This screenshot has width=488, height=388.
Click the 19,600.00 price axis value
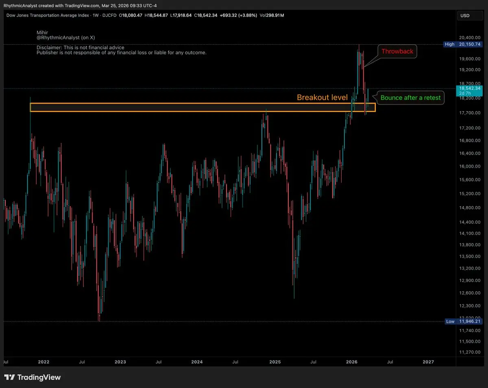tap(470, 59)
